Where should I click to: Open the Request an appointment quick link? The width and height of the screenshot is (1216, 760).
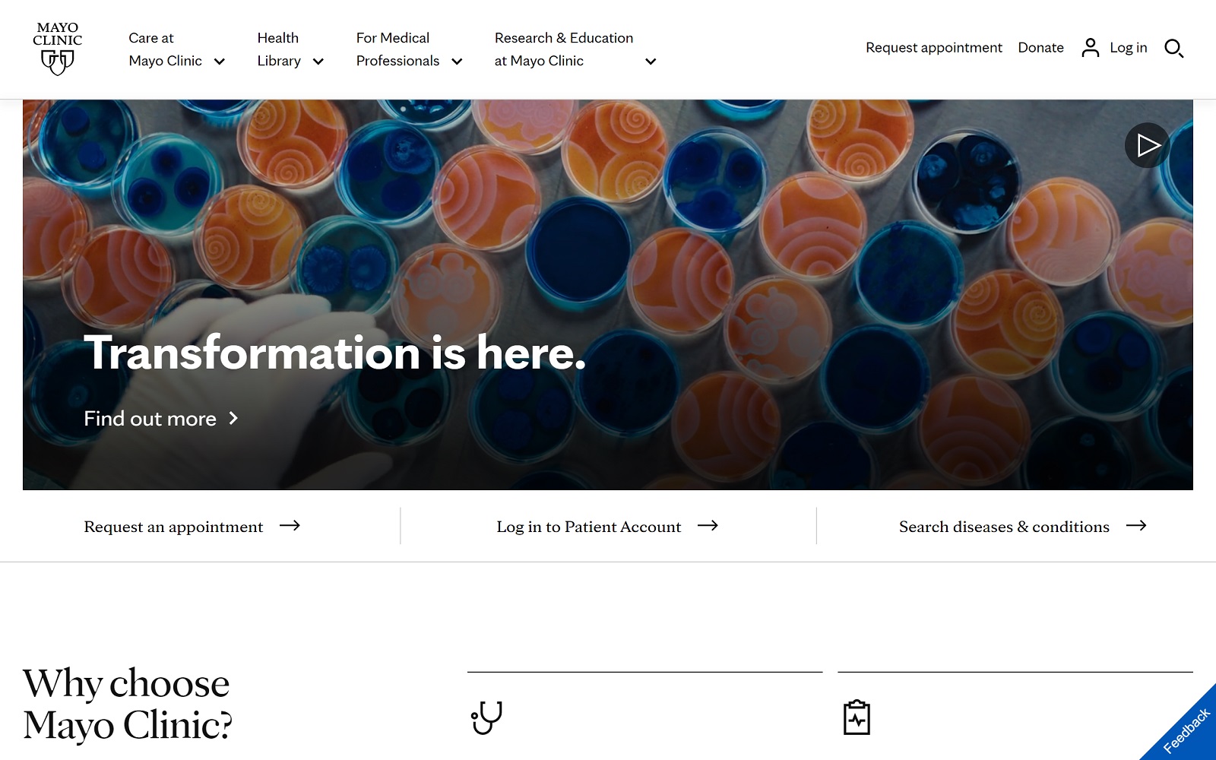tap(192, 526)
